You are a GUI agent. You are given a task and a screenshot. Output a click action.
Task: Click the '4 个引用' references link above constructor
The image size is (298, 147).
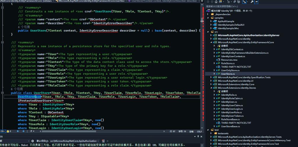pos(24,27)
